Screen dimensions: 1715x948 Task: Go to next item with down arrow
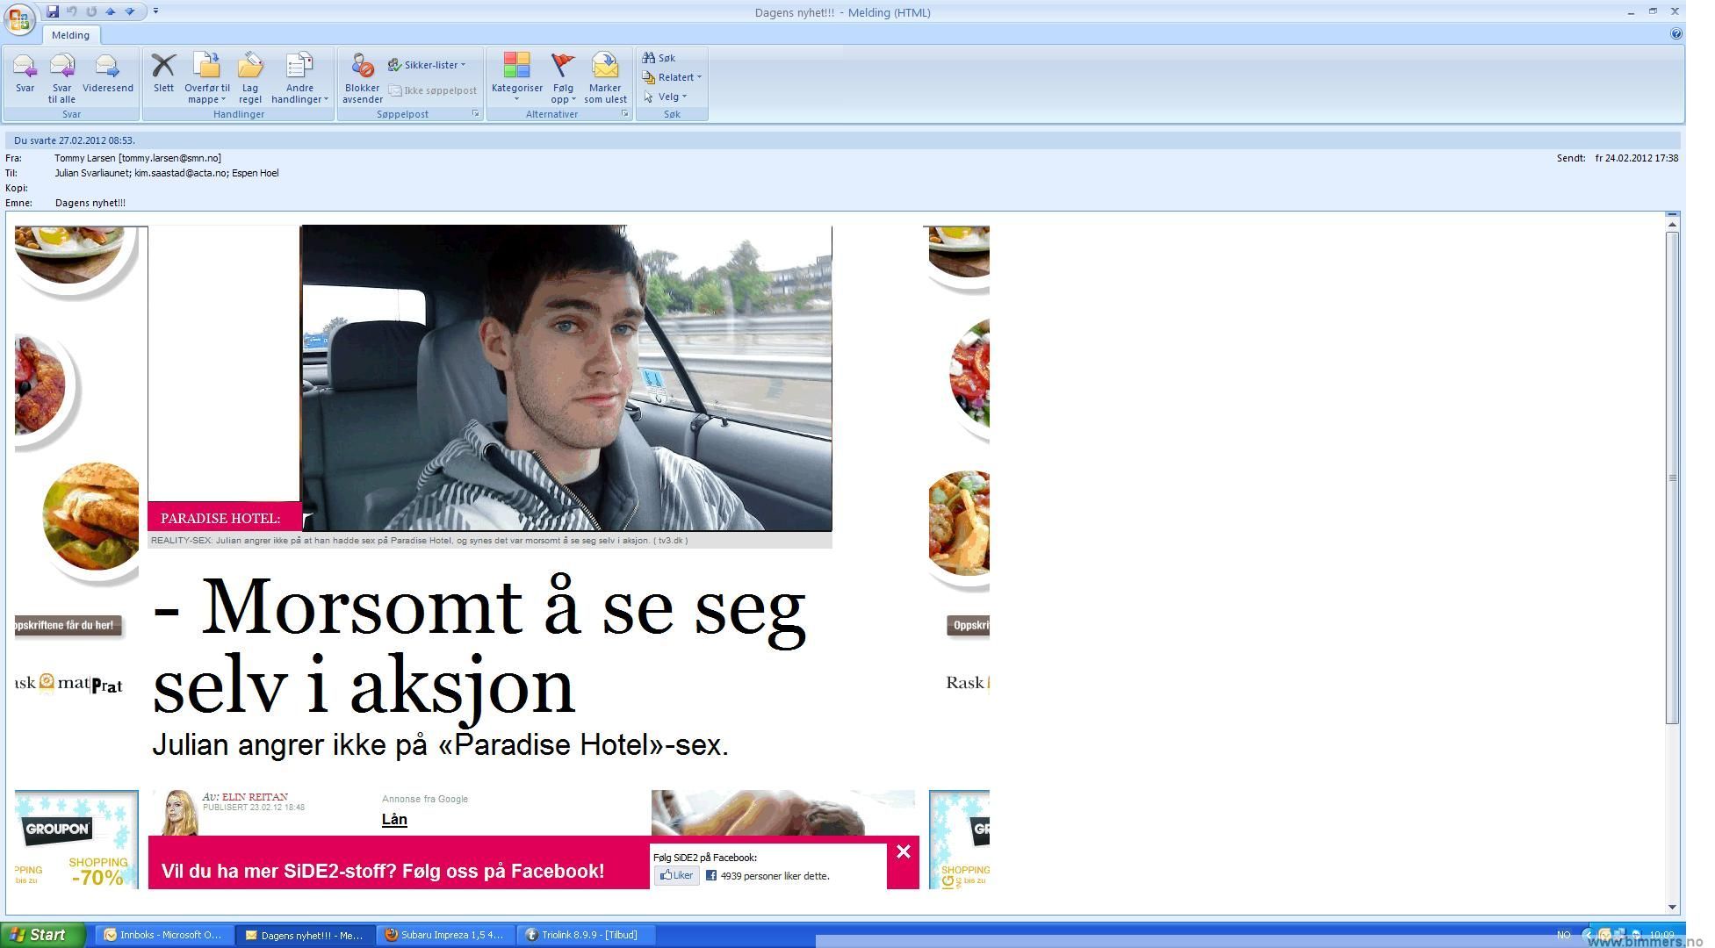[130, 11]
